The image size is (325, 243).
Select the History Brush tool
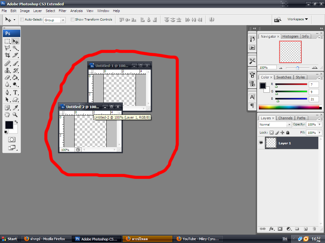click(15, 70)
